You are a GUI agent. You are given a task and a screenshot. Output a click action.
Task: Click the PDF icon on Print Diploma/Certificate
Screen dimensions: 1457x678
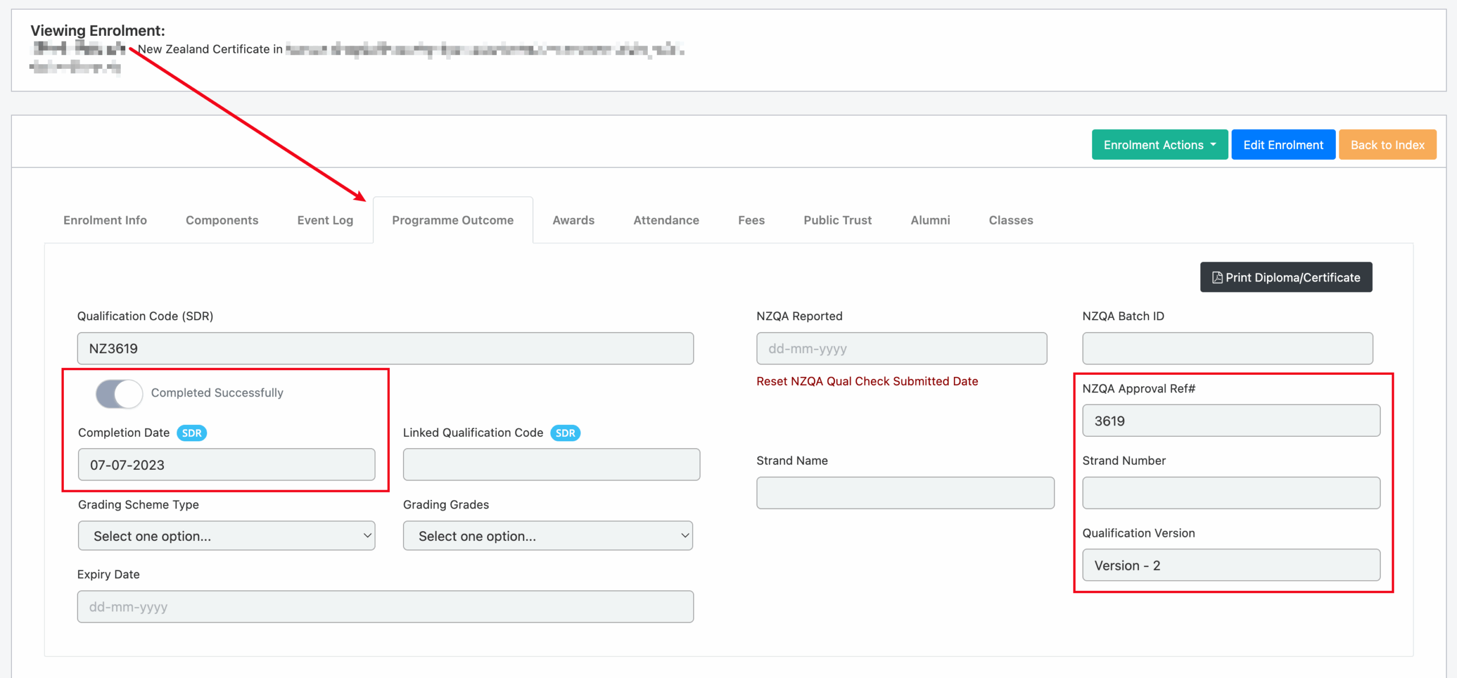tap(1217, 278)
